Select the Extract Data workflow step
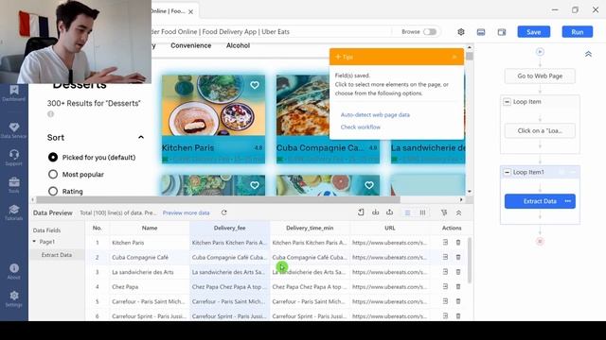The height and width of the screenshot is (340, 606). 540,201
